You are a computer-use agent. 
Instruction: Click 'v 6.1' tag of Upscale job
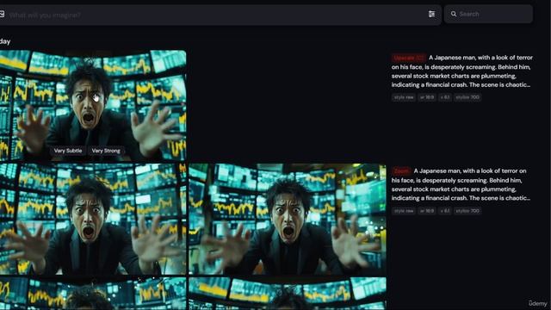click(x=445, y=97)
